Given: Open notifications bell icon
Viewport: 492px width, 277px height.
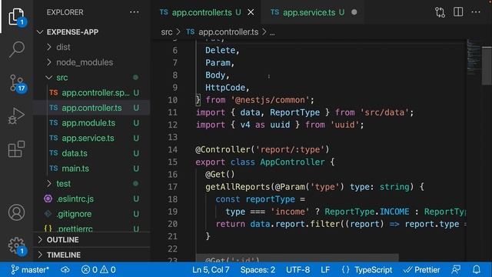Looking at the screenshot, I should point(477,269).
